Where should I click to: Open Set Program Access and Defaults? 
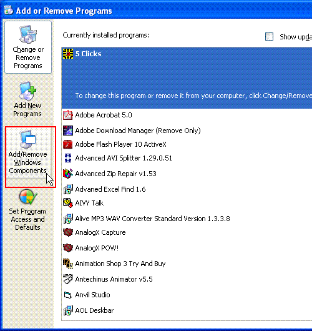pyautogui.click(x=27, y=210)
